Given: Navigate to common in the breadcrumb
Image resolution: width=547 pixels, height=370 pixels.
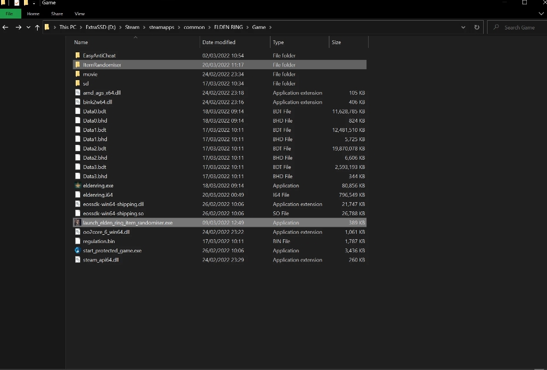Looking at the screenshot, I should 194,27.
